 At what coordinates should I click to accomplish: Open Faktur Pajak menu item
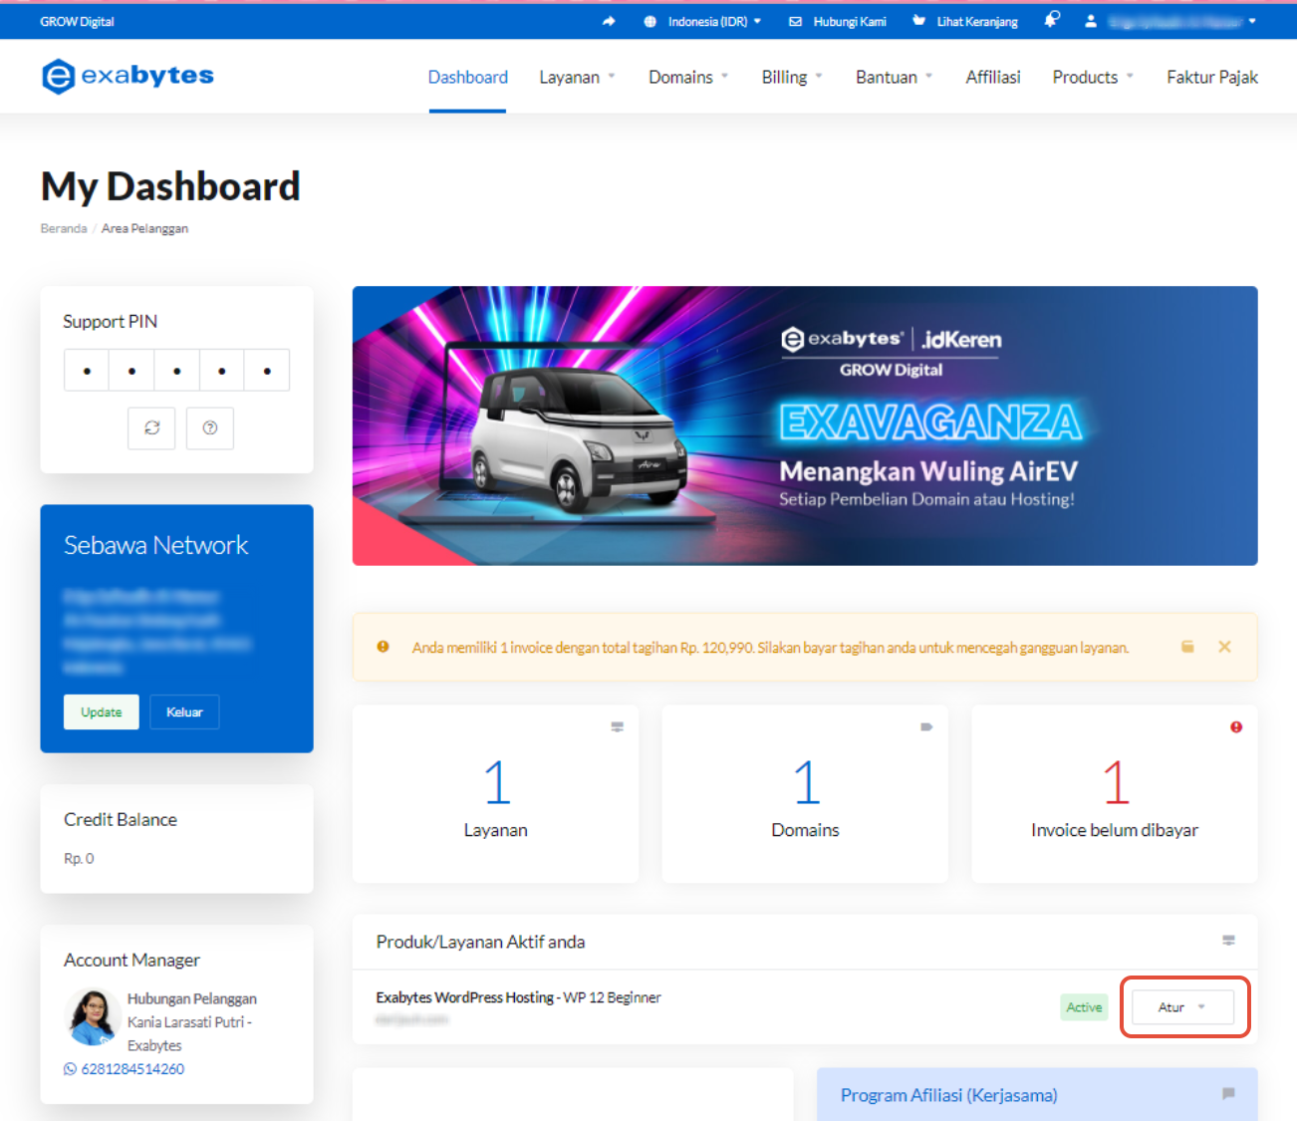1212,77
